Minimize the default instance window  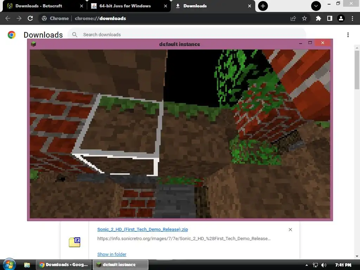pos(301,43)
